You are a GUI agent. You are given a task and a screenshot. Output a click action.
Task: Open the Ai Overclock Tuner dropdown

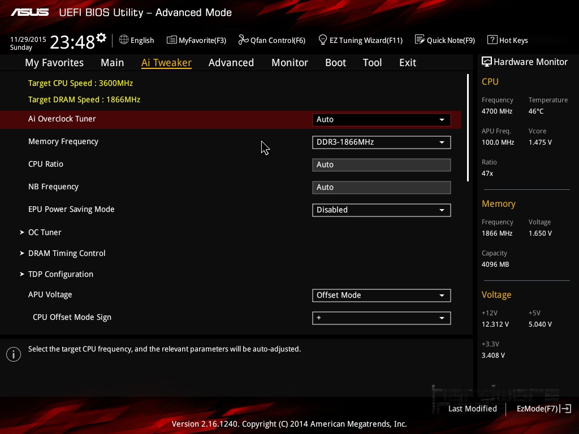pos(382,120)
